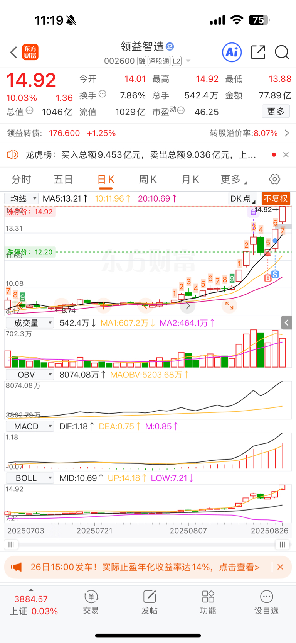Grab the right range slider handle
This screenshot has height=643, width=296.
(x=282, y=545)
